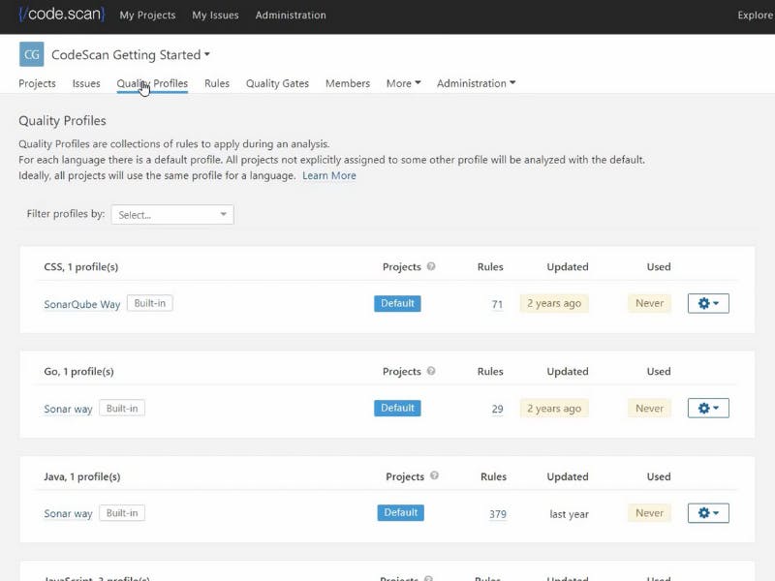This screenshot has height=581, width=775.
Task: Click the CG organization avatar icon
Action: click(x=31, y=54)
